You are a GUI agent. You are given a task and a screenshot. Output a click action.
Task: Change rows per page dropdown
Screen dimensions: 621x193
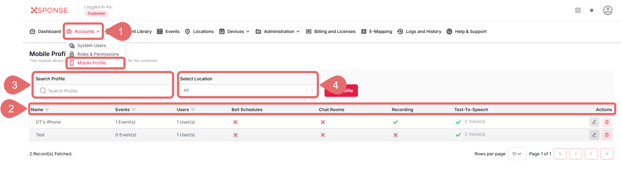tap(517, 154)
